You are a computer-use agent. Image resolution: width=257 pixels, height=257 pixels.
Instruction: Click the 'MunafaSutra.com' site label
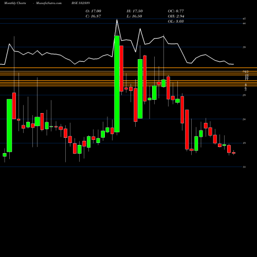click(x=49, y=3)
